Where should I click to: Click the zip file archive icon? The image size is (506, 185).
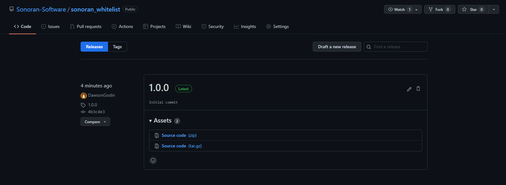pos(157,136)
